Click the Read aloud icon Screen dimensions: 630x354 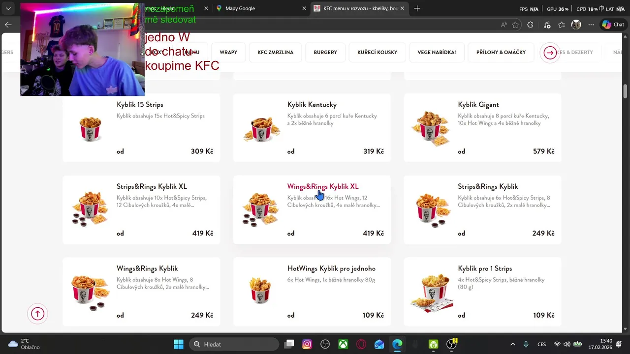click(504, 25)
